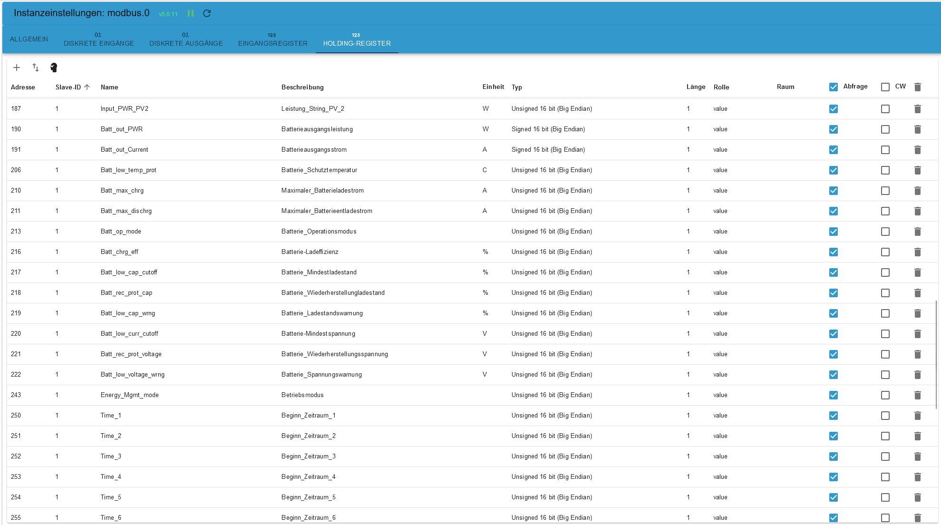Select the DISKRETE AUSGÄNGE tab
The height and width of the screenshot is (525, 941).
pyautogui.click(x=185, y=39)
